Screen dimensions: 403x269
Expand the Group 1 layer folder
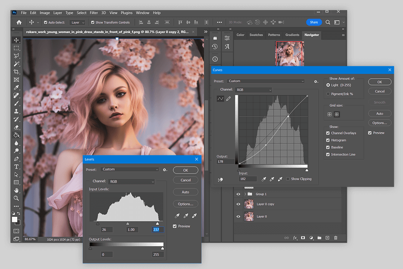tap(245, 194)
